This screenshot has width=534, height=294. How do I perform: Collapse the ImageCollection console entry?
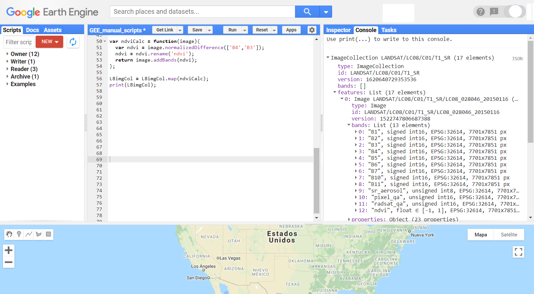(x=328, y=58)
